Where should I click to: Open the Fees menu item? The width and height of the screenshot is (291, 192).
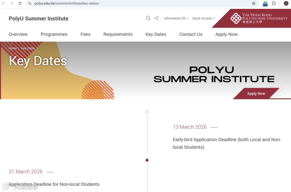click(85, 34)
